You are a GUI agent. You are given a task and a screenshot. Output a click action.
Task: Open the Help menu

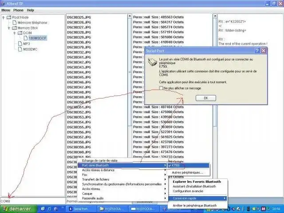(x=30, y=10)
